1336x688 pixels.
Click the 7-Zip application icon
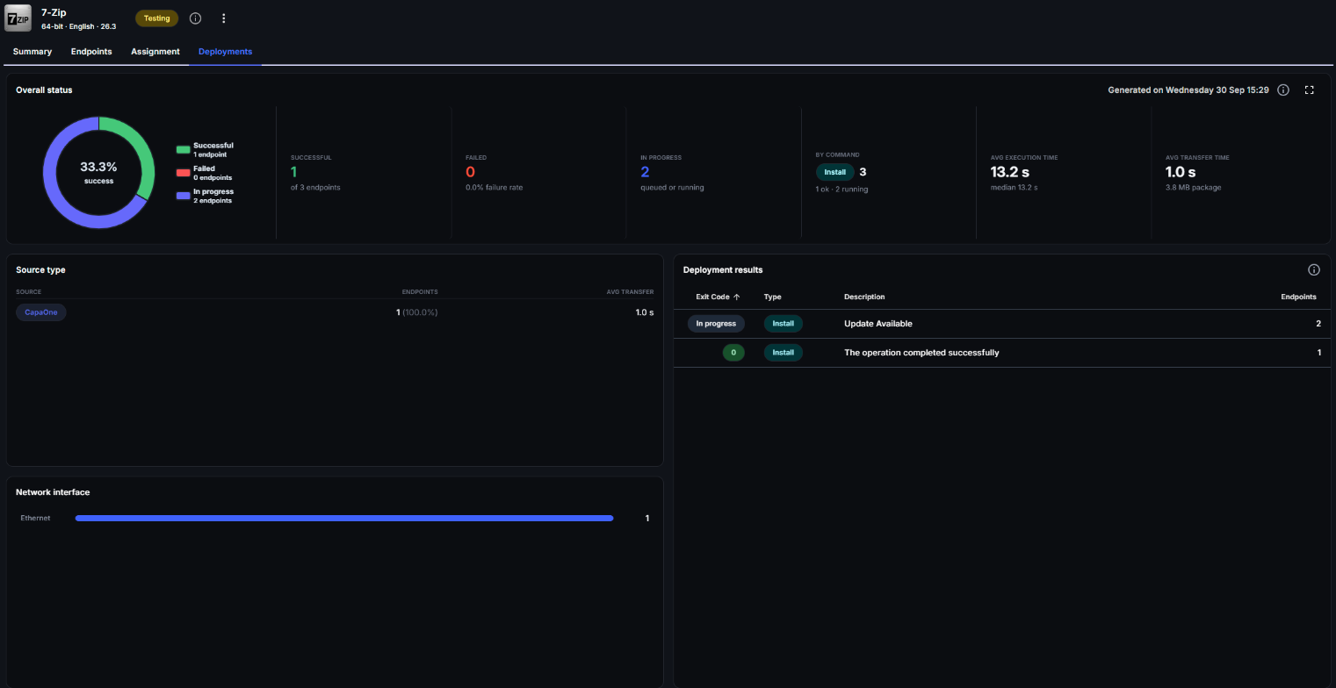point(18,18)
